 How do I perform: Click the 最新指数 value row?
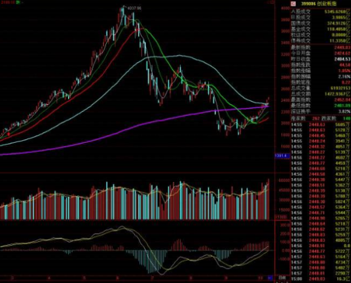click(321, 47)
